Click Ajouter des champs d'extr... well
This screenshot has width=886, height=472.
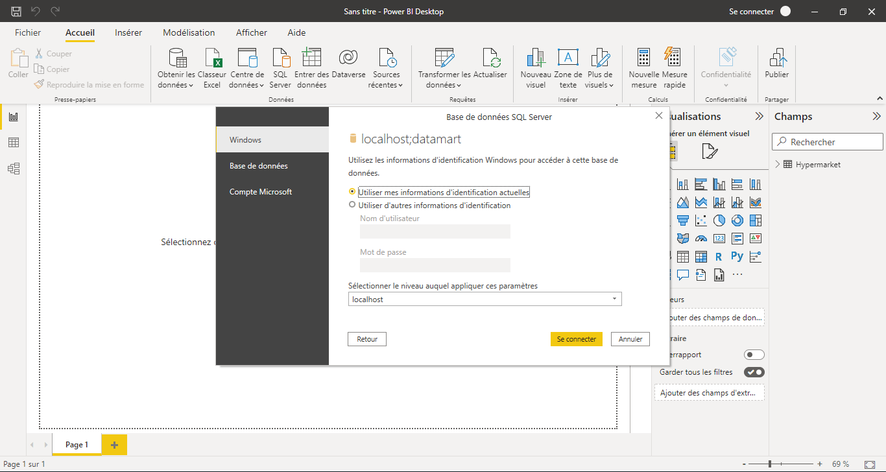(710, 392)
